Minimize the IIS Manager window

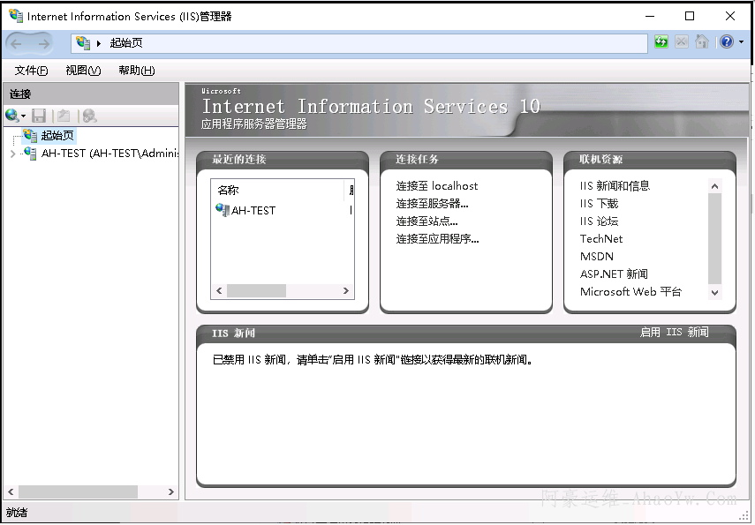[650, 17]
